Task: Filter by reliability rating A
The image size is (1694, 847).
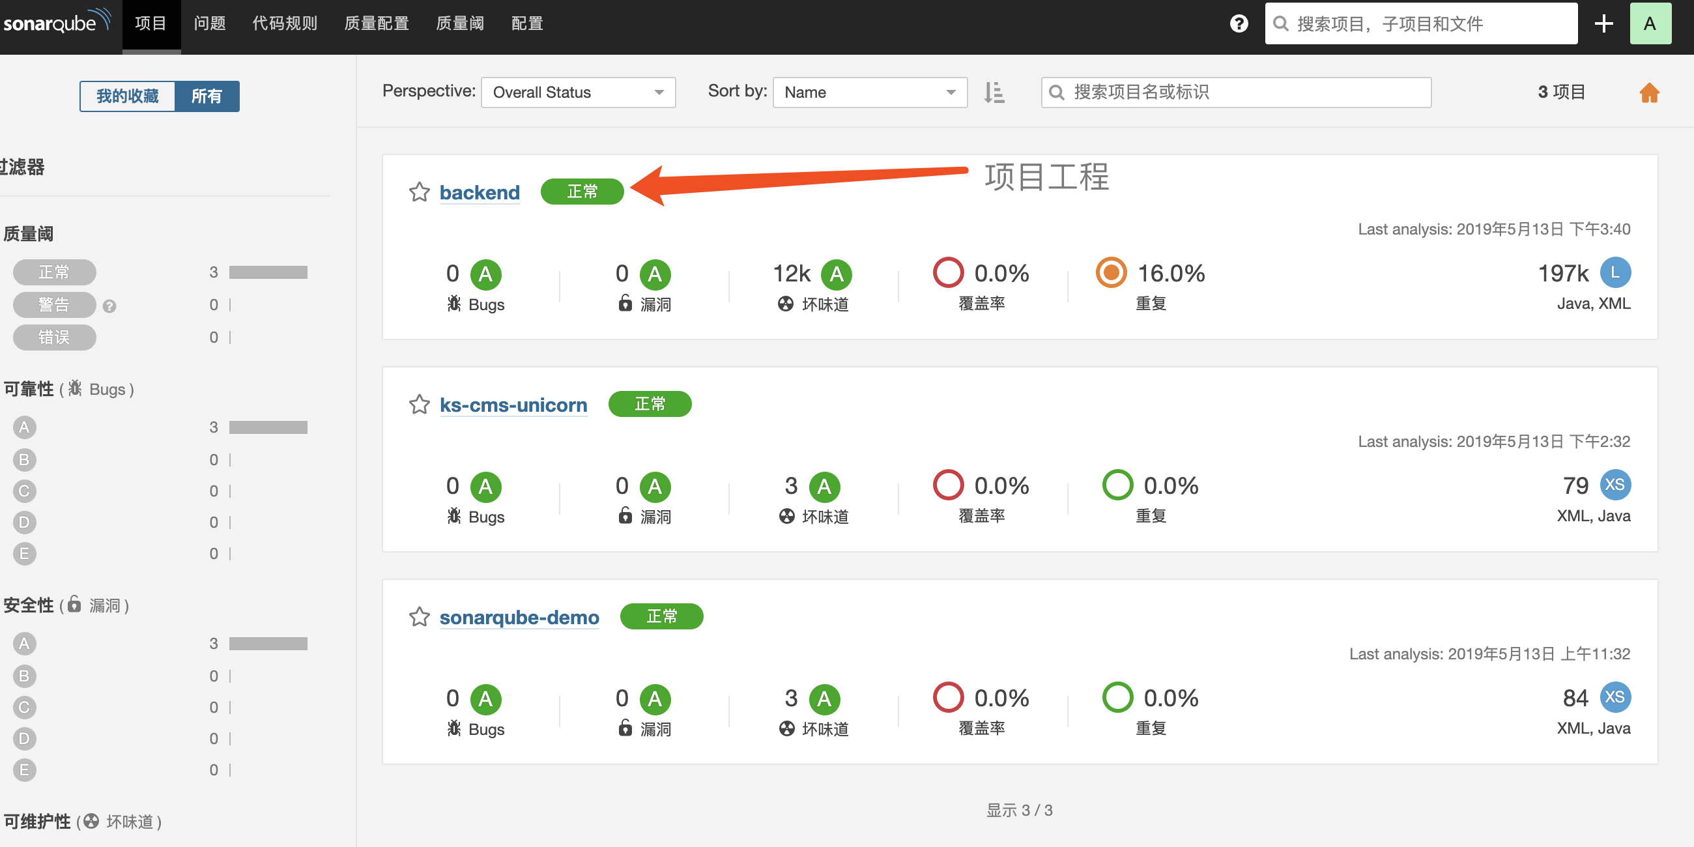Action: pos(24,427)
